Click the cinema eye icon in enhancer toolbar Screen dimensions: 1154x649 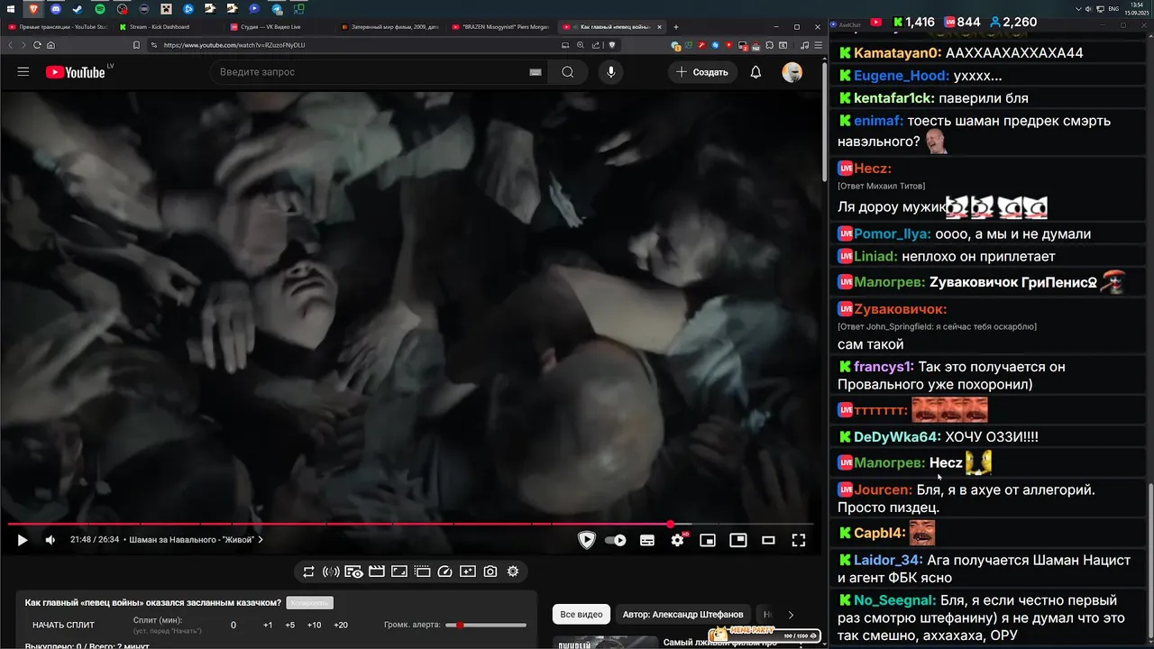point(353,571)
